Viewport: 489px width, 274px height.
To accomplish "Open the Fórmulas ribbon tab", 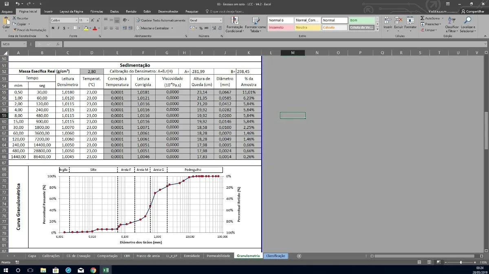I will tap(97, 12).
